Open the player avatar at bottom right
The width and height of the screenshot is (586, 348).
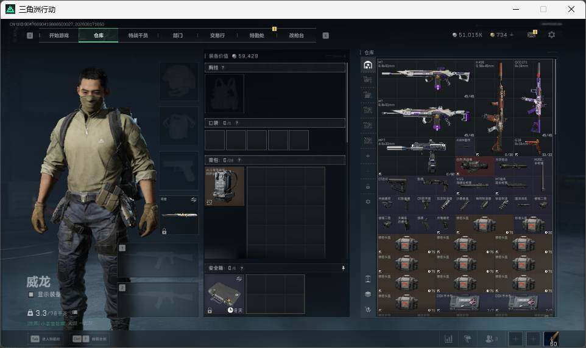coord(551,339)
